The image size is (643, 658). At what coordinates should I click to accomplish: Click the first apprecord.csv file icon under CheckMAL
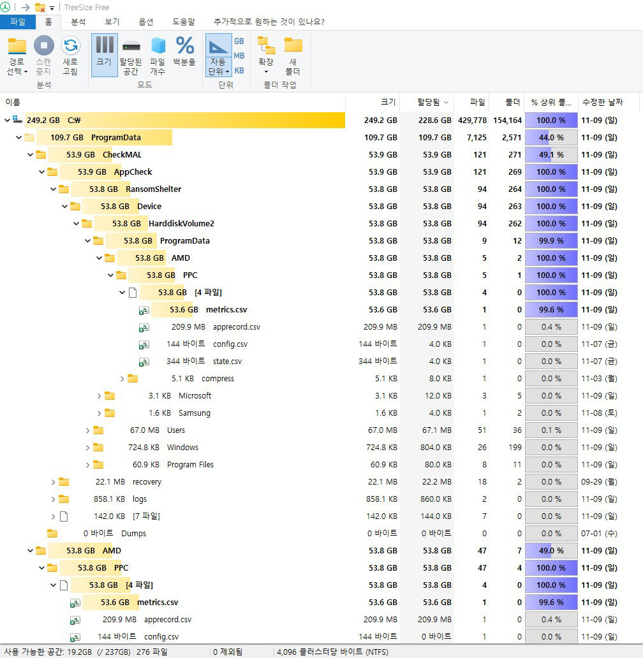click(144, 327)
